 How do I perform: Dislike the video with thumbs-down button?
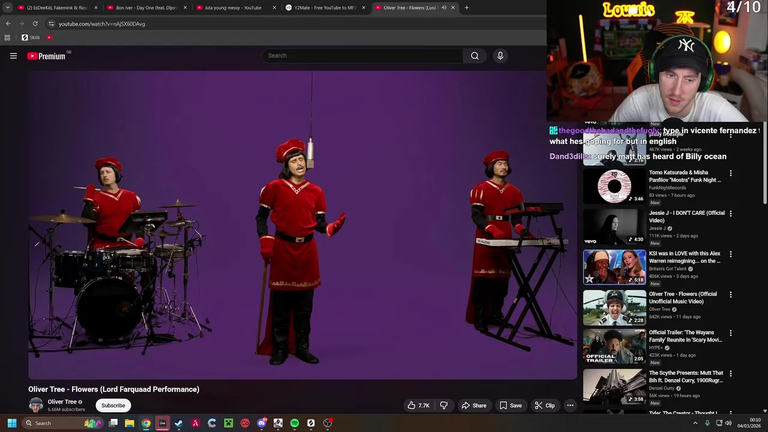click(x=444, y=406)
